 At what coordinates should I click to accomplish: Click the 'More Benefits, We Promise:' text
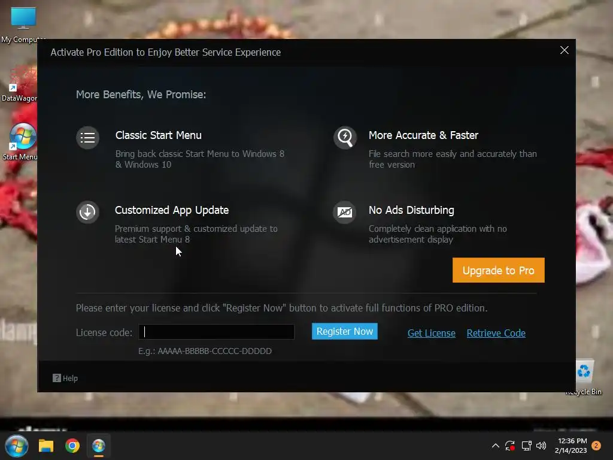click(141, 95)
